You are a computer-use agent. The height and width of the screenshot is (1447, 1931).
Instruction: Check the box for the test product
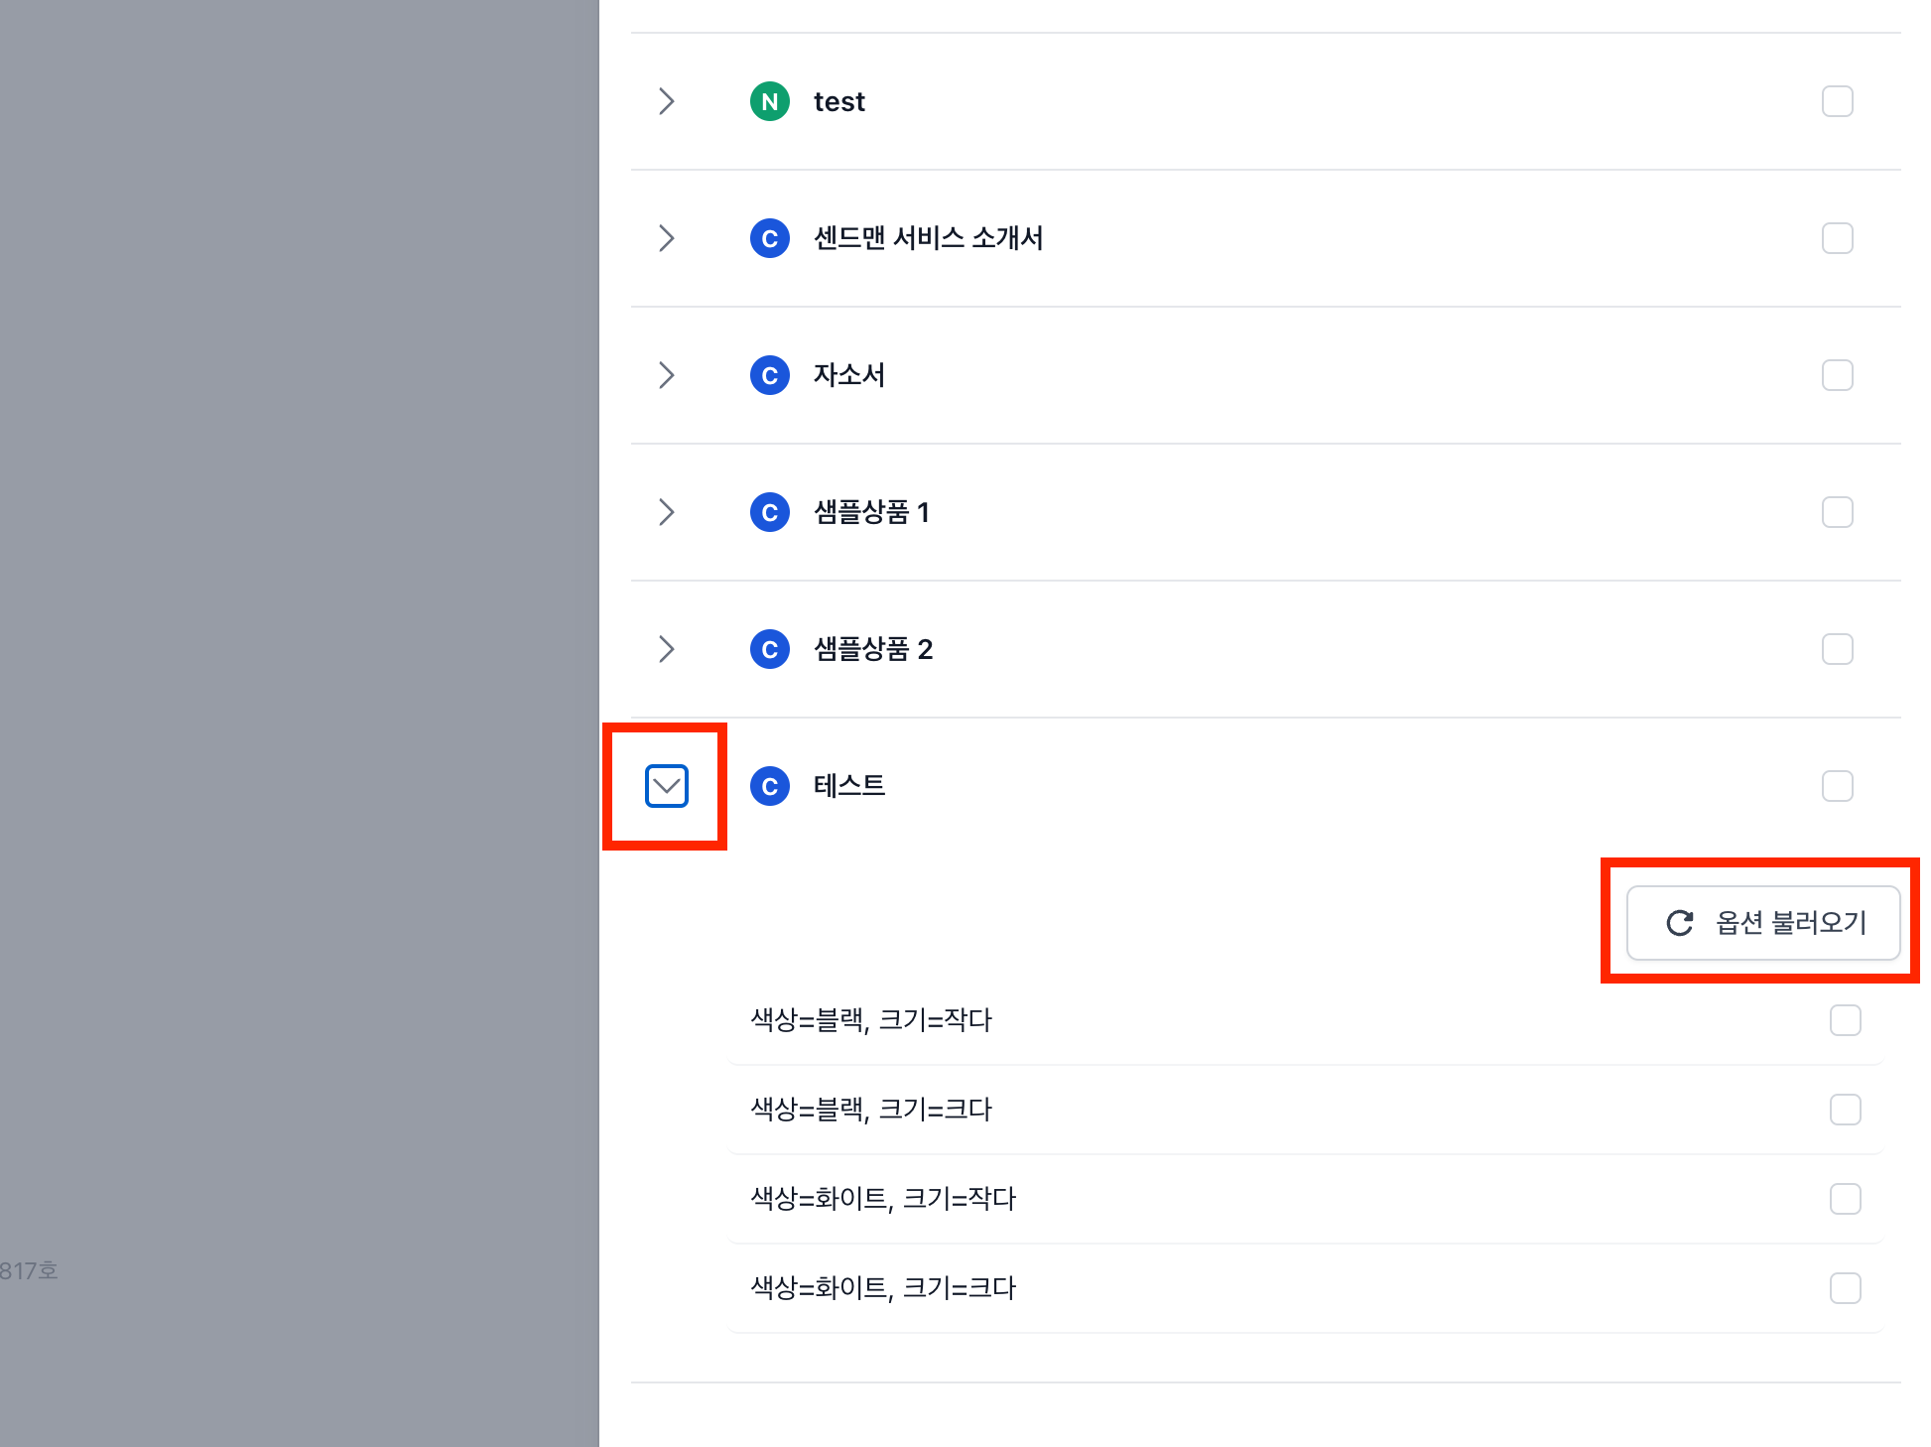(1837, 101)
